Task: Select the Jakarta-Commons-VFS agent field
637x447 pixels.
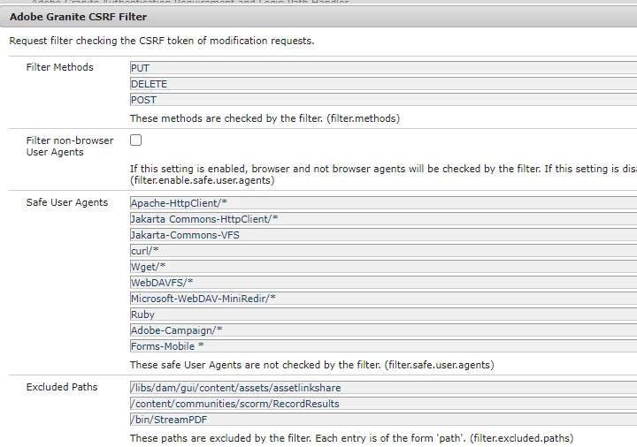Action: (x=383, y=234)
